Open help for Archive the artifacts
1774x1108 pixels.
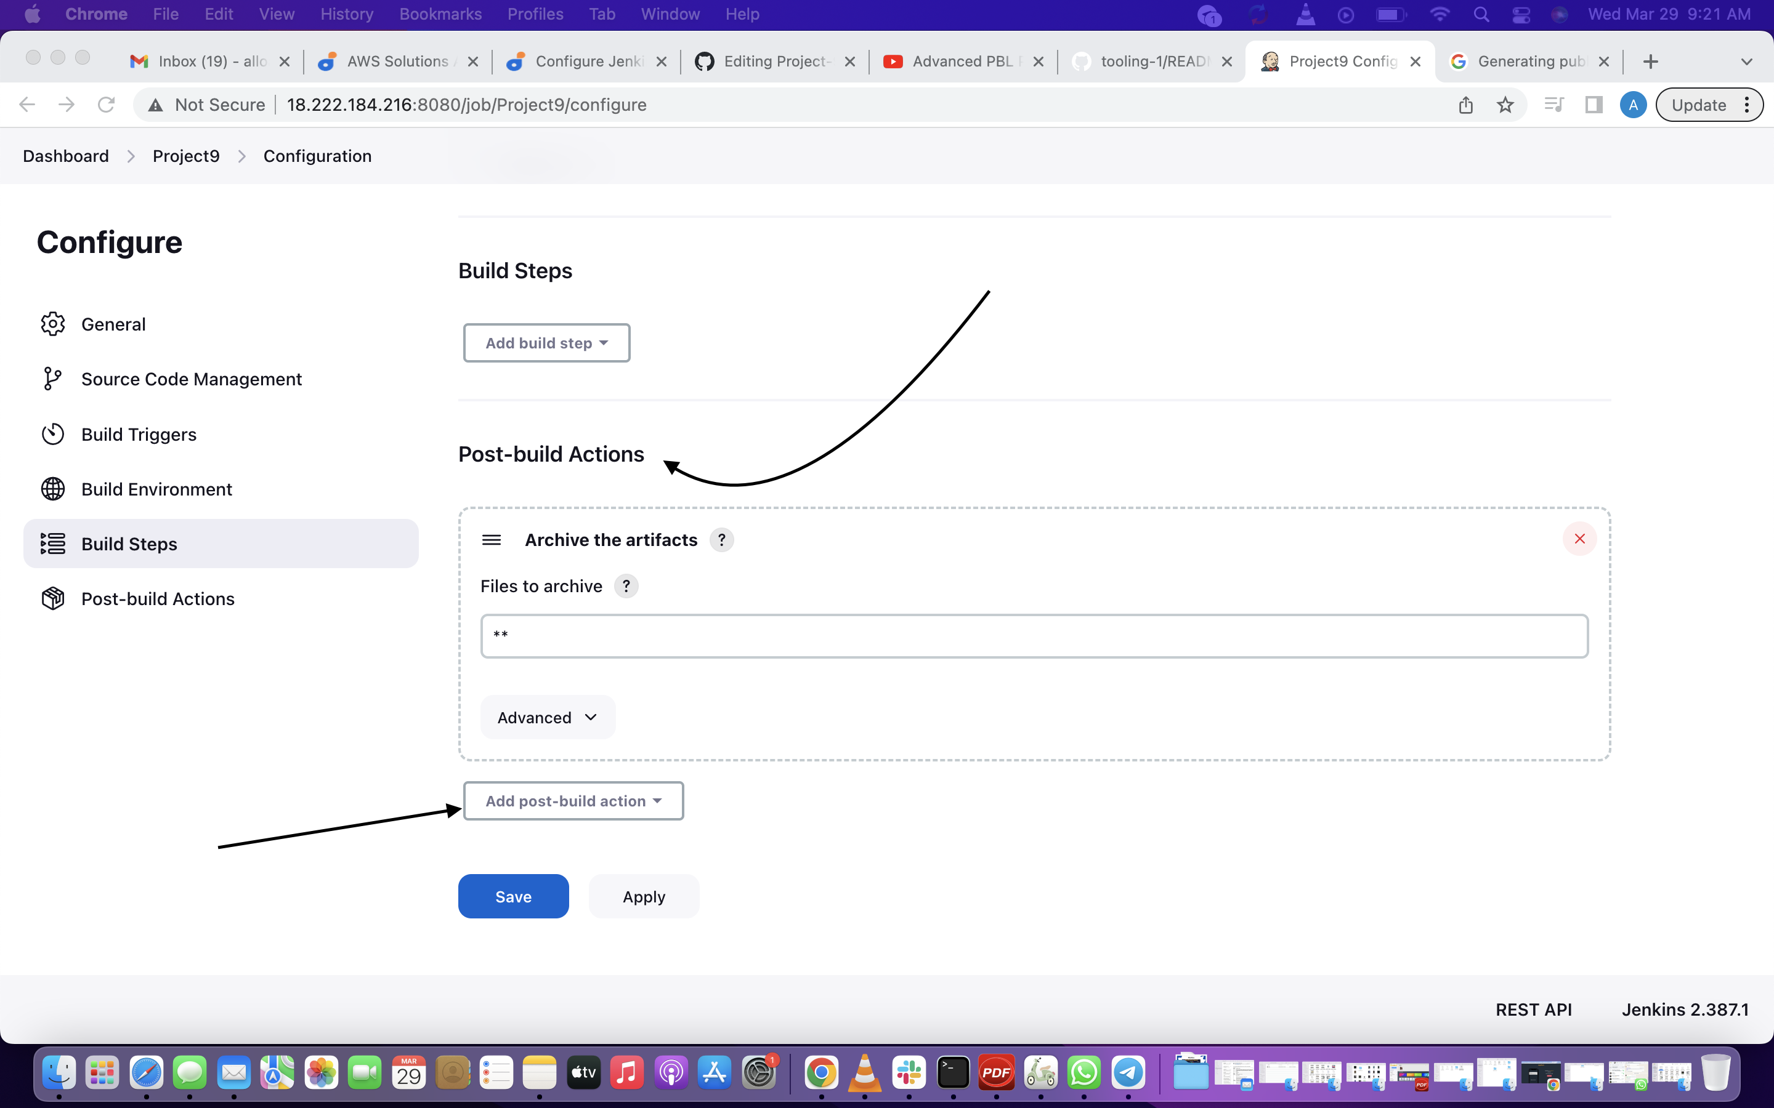coord(721,540)
